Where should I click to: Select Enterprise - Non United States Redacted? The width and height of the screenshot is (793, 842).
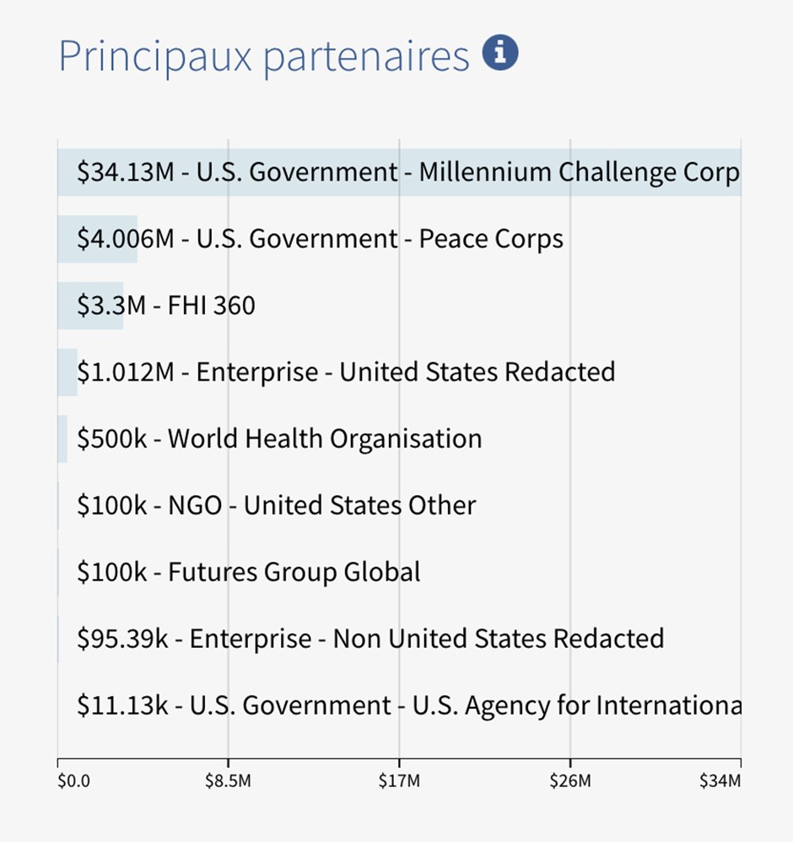pyautogui.click(x=427, y=639)
